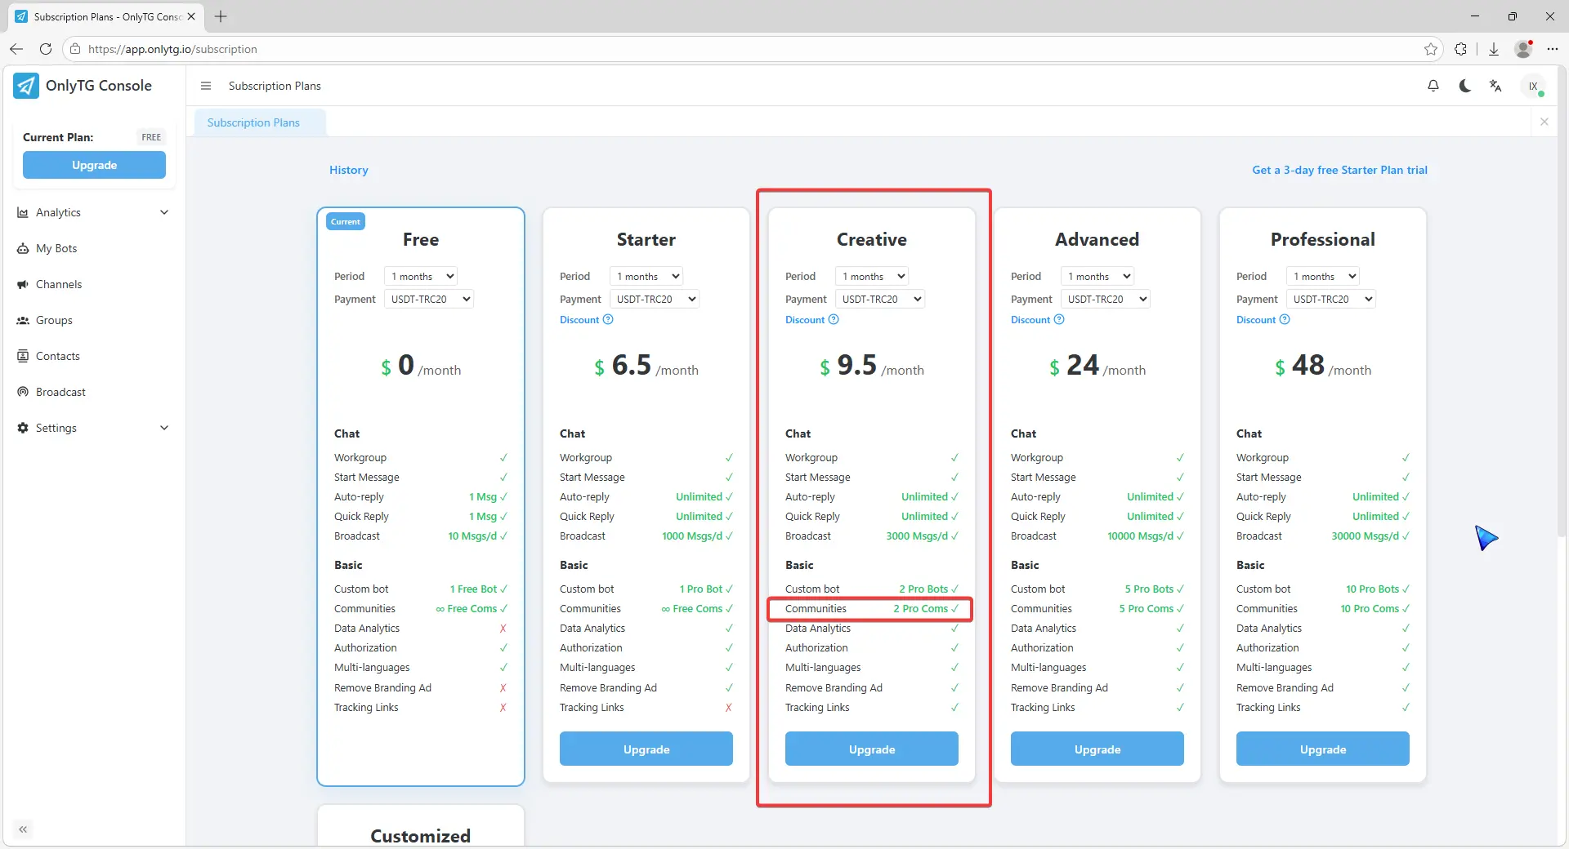Open the language translation icon
Viewport: 1569px width, 849px height.
click(x=1495, y=86)
